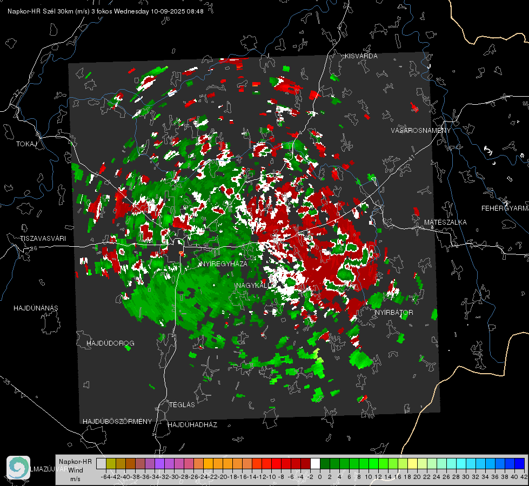Pick the yellow swatch between 18 and 20
Viewport: 529px width, 486px height.
pos(412,463)
